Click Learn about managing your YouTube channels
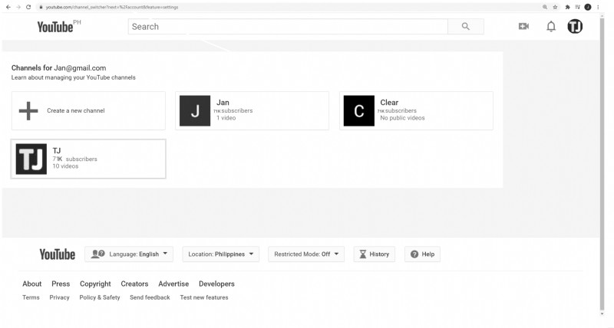The height and width of the screenshot is (328, 614). point(73,77)
